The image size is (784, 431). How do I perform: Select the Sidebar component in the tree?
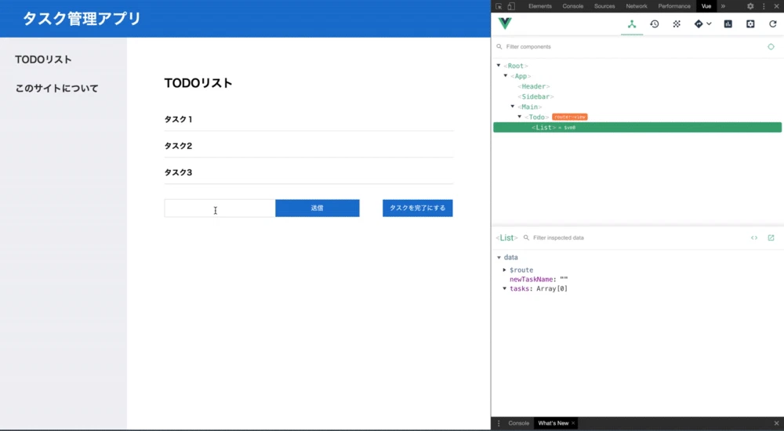535,96
